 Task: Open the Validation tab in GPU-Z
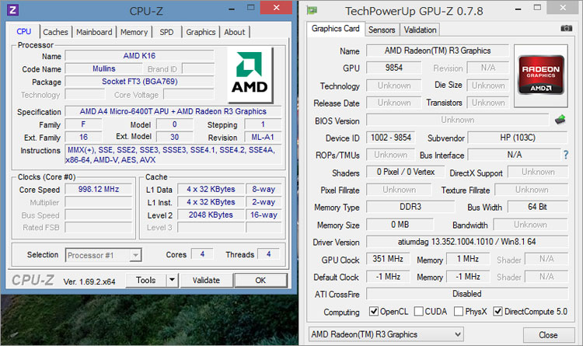[x=420, y=30]
